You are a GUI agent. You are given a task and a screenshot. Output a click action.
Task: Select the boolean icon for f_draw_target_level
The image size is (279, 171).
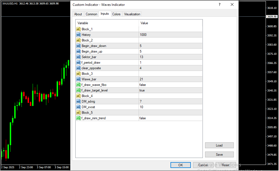coord(78,90)
